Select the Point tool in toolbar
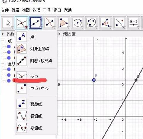Viewport: 143px width, 139px height. 22,23
